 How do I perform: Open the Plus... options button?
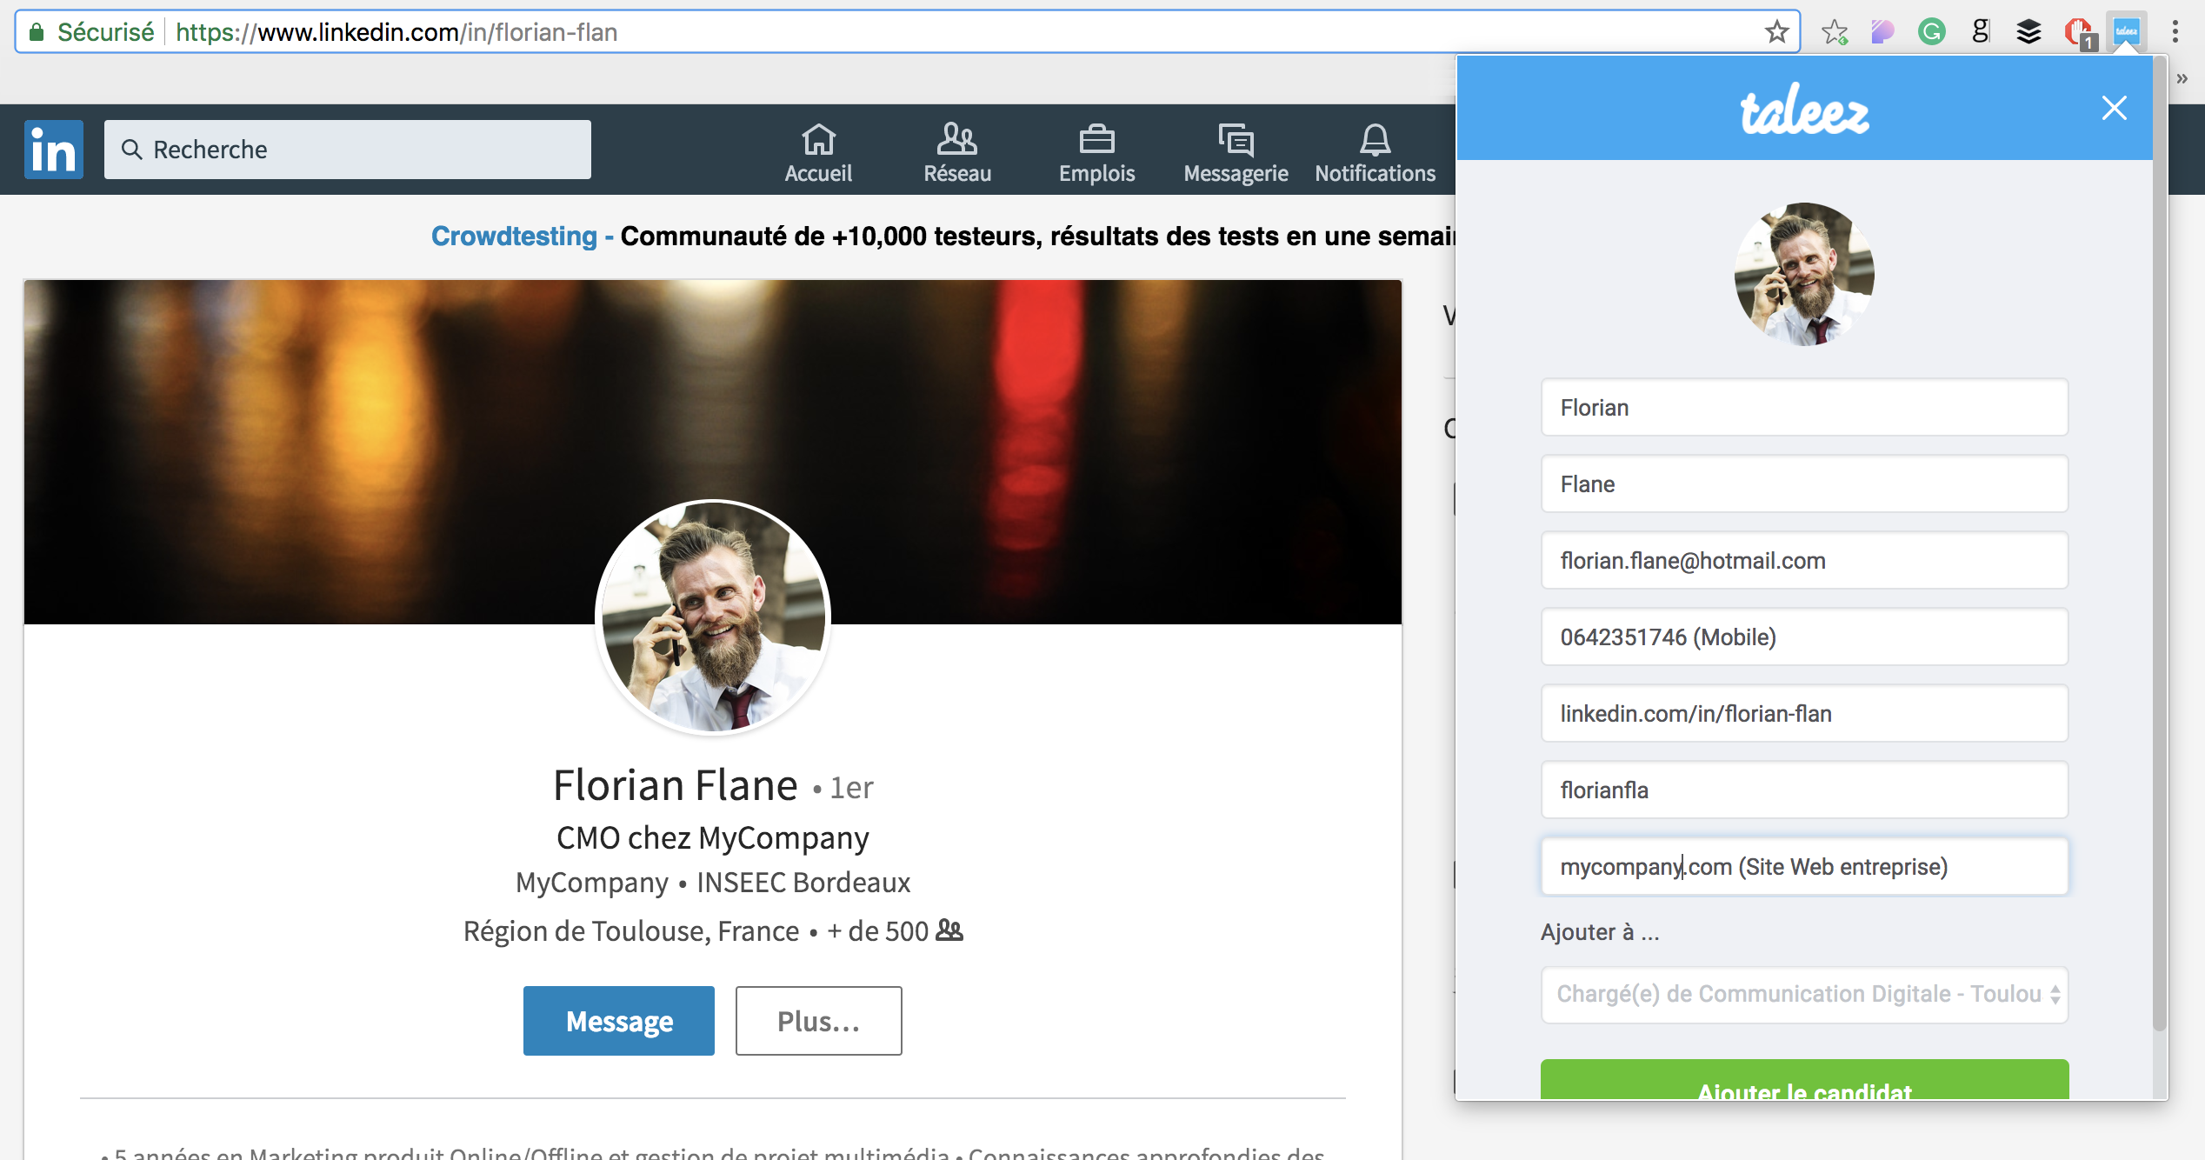pos(818,1021)
